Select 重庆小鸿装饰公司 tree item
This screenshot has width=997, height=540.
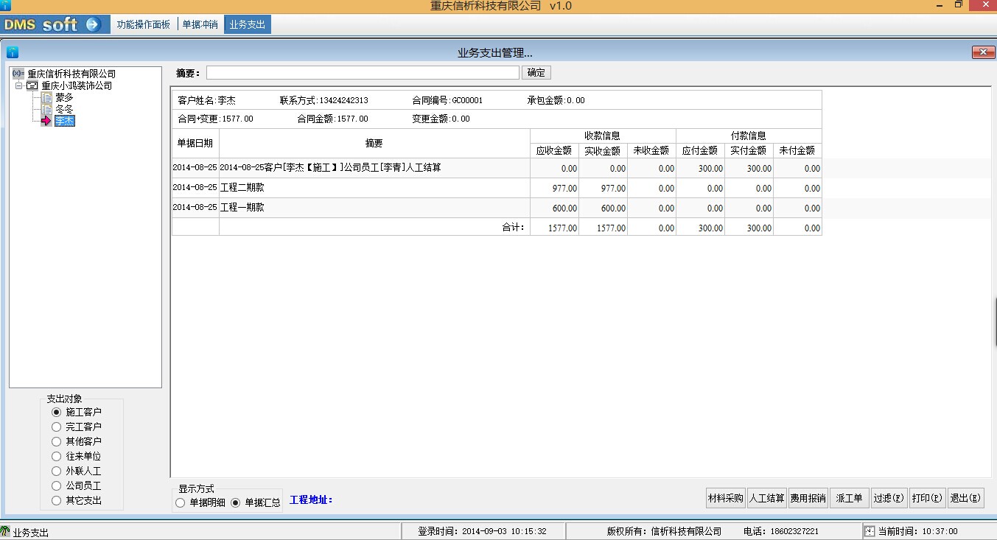[x=77, y=85]
